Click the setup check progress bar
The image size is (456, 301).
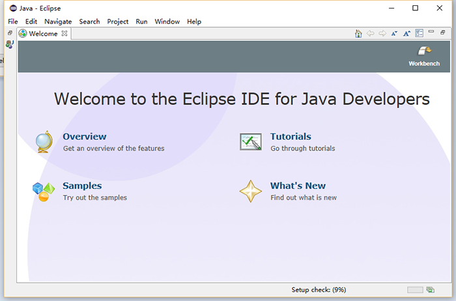pos(415,290)
